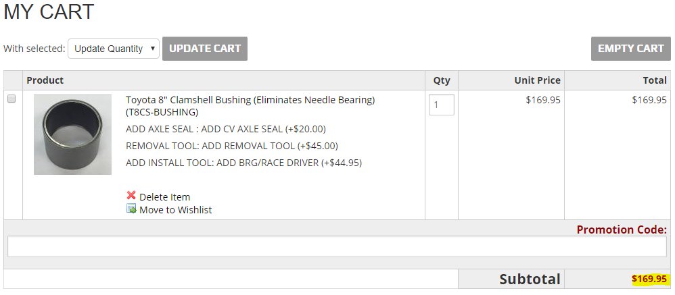Click the UPDATE CART button

(205, 49)
